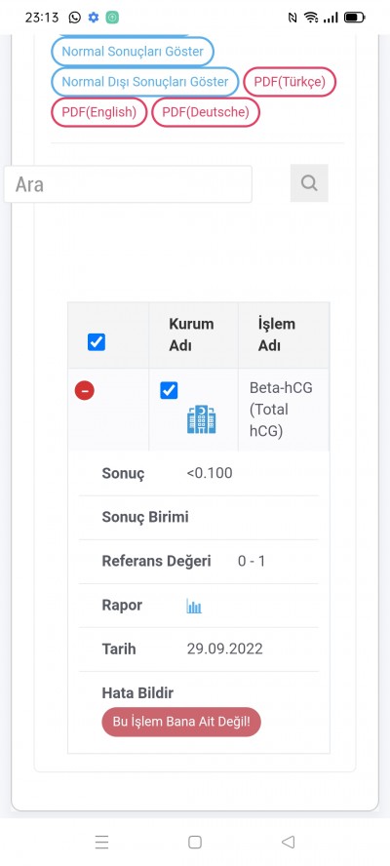Viewport: 390px width, 866px height.
Task: Tap the blue gear icon in the status bar
Action: (x=94, y=18)
